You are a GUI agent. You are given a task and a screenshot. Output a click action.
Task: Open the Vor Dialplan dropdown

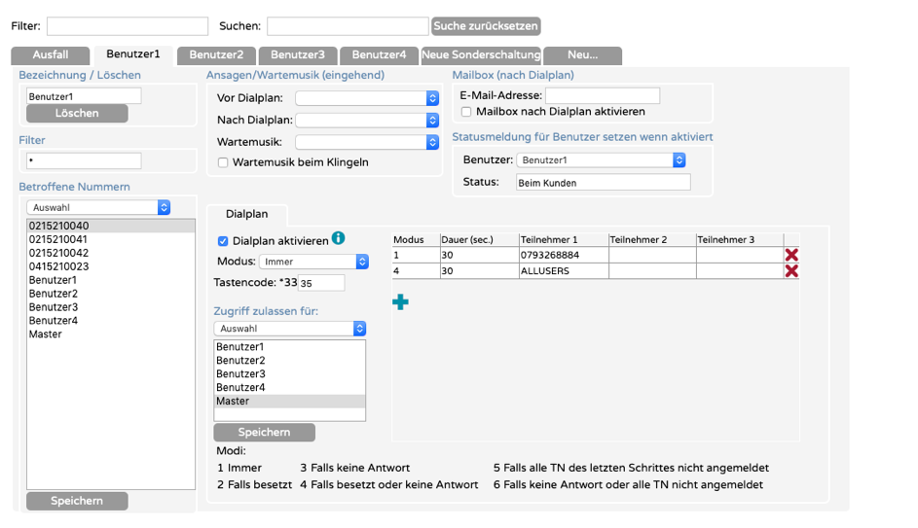367,98
